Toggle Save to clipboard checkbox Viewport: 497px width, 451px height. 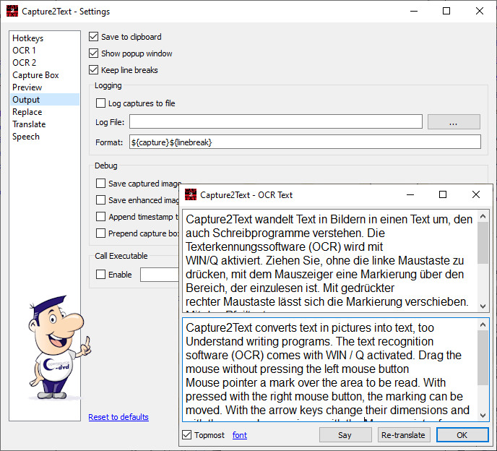click(93, 37)
